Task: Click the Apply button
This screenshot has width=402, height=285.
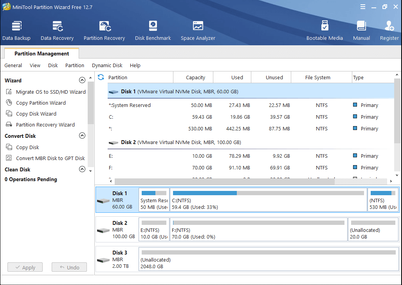Action: click(25, 267)
